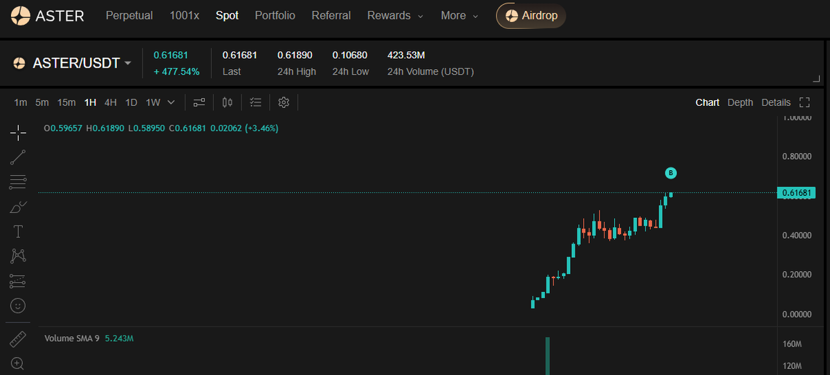830x375 pixels.
Task: Click the tall green volume bar
Action: (547, 356)
